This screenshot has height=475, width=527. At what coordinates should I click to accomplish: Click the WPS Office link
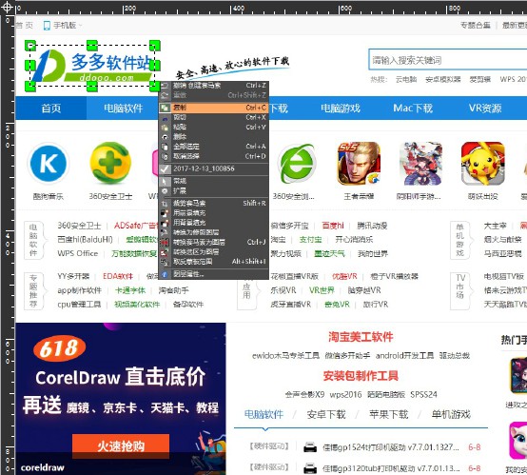tap(78, 253)
